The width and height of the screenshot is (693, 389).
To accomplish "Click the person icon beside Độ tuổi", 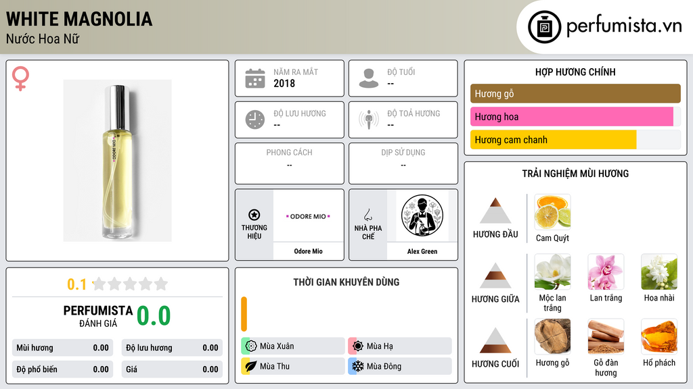I will coord(369,78).
